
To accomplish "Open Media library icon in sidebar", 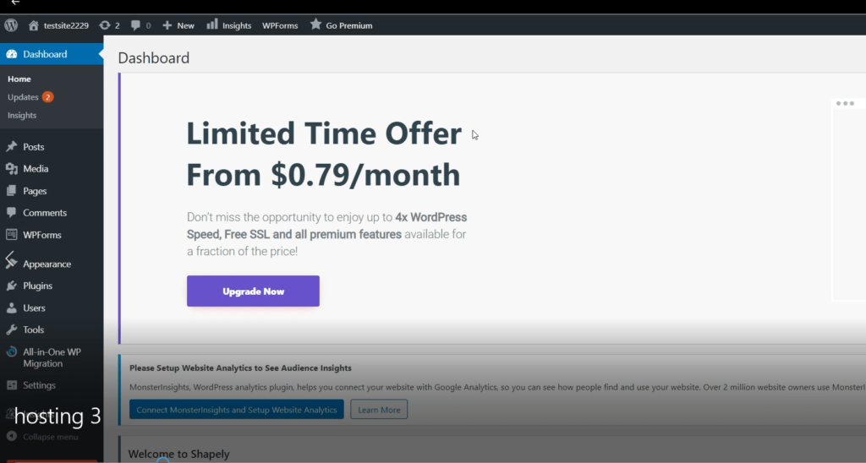I will point(12,168).
